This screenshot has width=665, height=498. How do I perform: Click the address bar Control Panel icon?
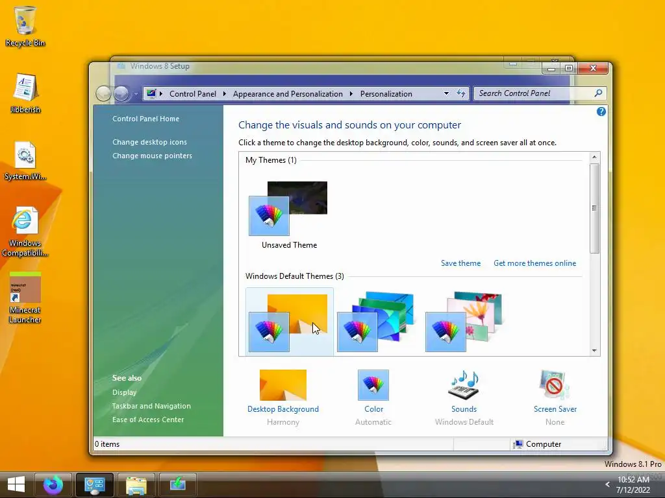[151, 93]
